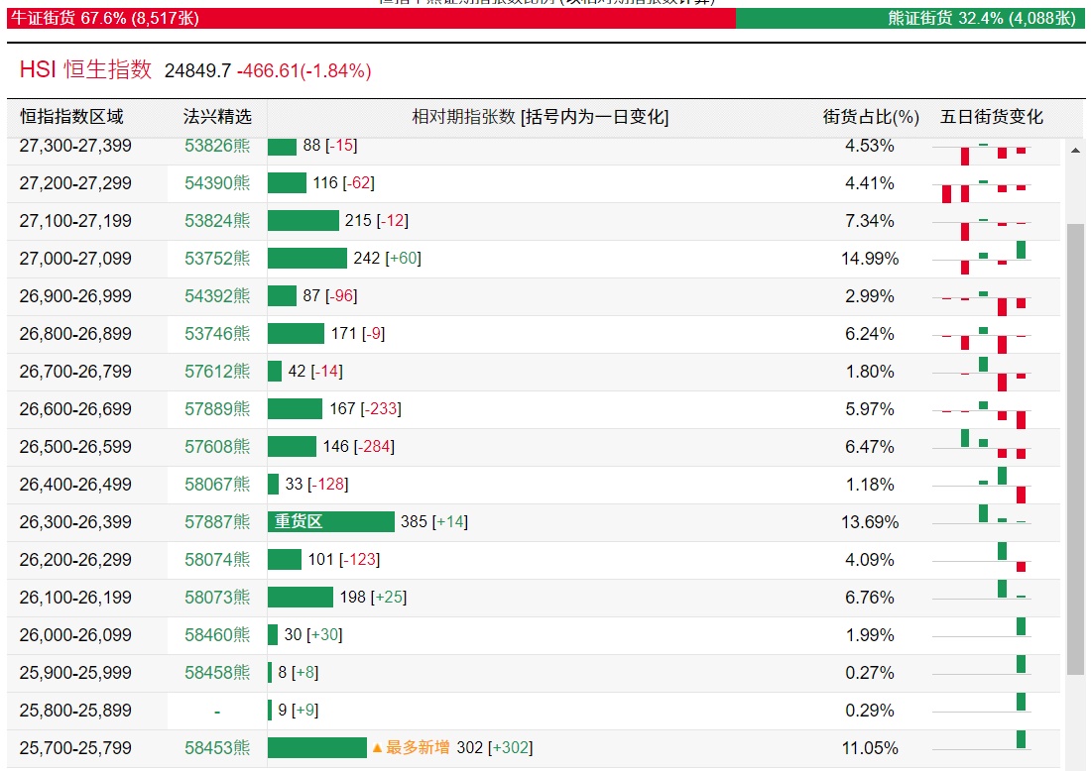Open warrant link 58074熊
This screenshot has width=1091, height=771.
pos(217,560)
